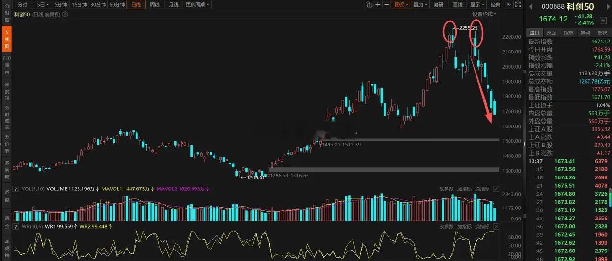Click 画线 button in toolbar
Viewport: 612px width, 261px height.
tap(457, 4)
